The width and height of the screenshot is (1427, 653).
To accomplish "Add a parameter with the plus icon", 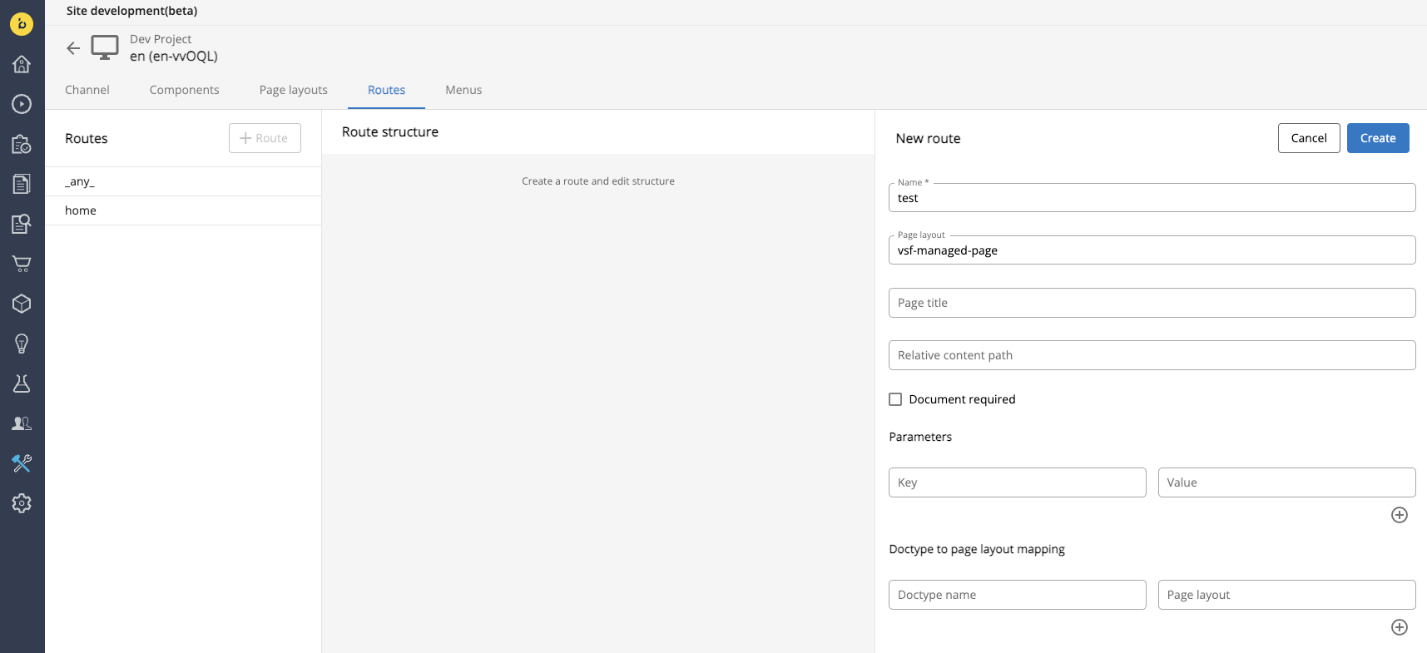I will [1399, 515].
